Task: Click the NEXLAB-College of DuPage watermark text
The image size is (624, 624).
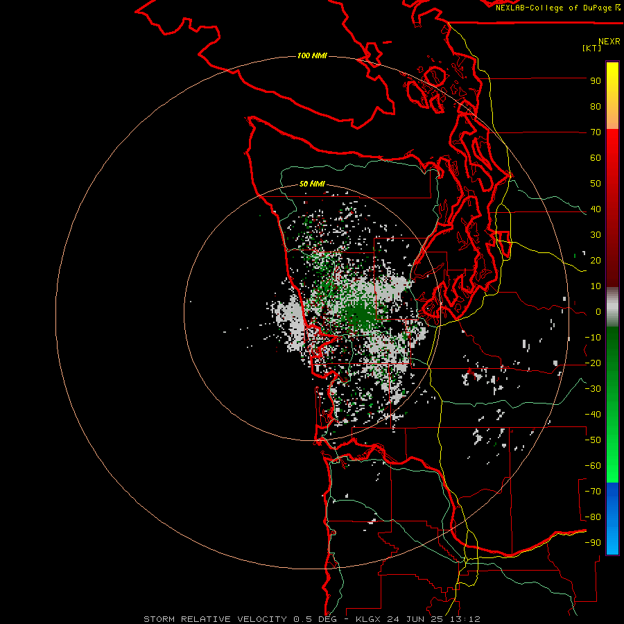Action: coord(558,8)
